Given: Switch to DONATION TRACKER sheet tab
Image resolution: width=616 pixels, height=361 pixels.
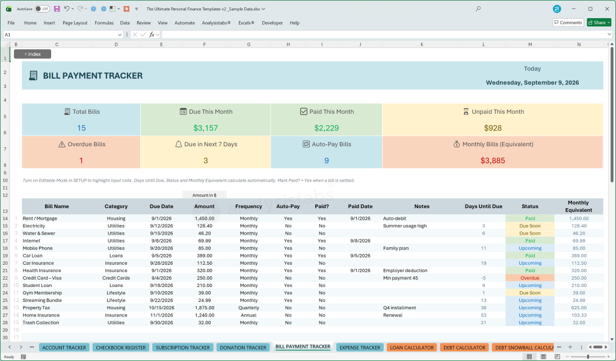Looking at the screenshot, I should (243, 348).
